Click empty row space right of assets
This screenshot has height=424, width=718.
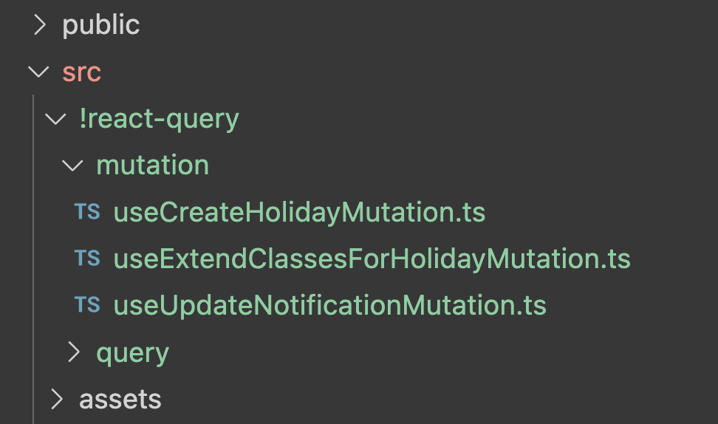pos(440,400)
